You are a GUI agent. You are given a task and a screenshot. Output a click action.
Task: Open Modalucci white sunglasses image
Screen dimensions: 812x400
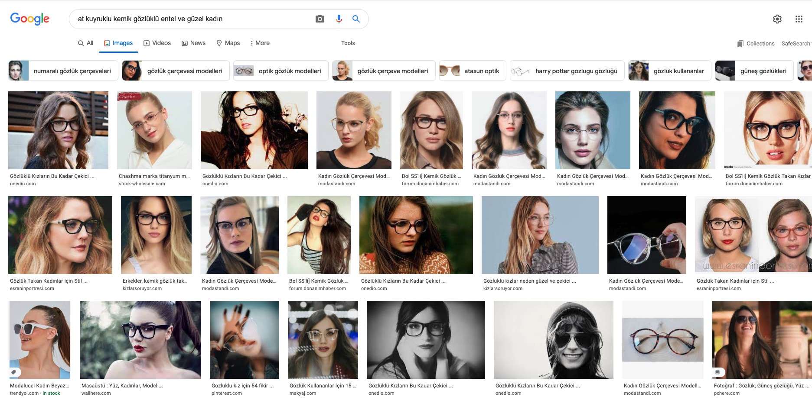[x=39, y=340]
